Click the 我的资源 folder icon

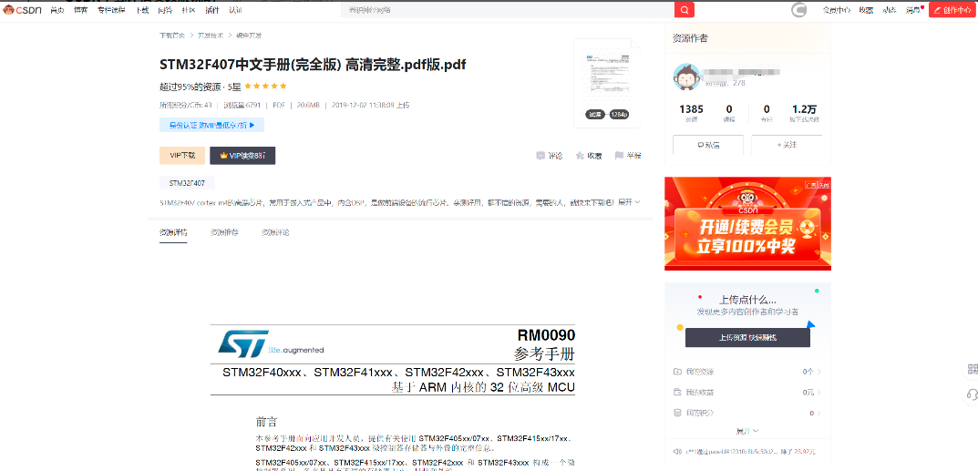pyautogui.click(x=677, y=372)
